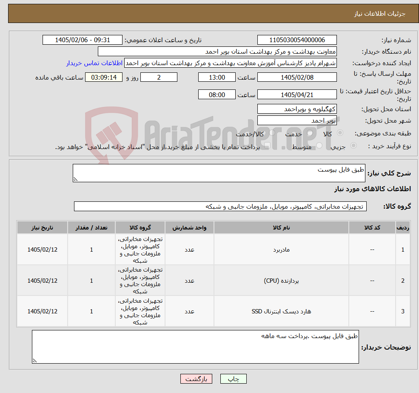Click the need date in the مادربرد row
The width and height of the screenshot is (419, 393).
[42, 250]
